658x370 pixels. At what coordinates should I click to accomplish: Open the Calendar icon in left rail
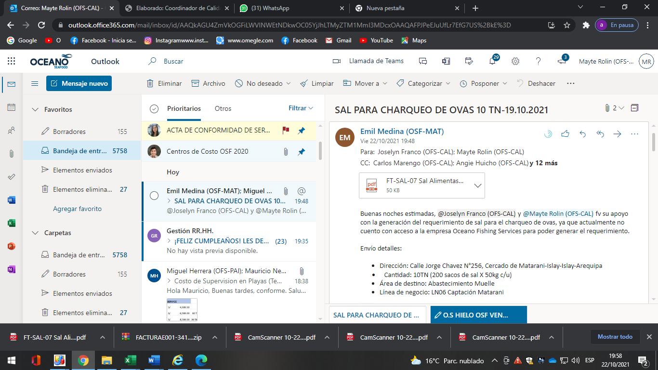12,107
